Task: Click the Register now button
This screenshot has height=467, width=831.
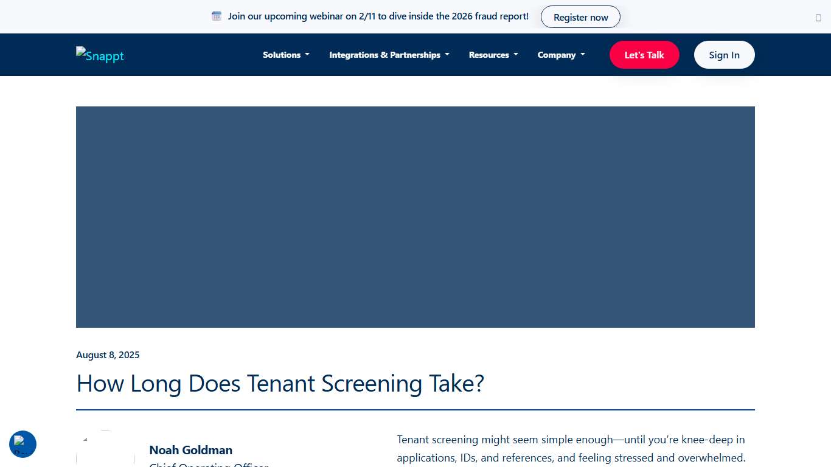Action: pos(580,17)
